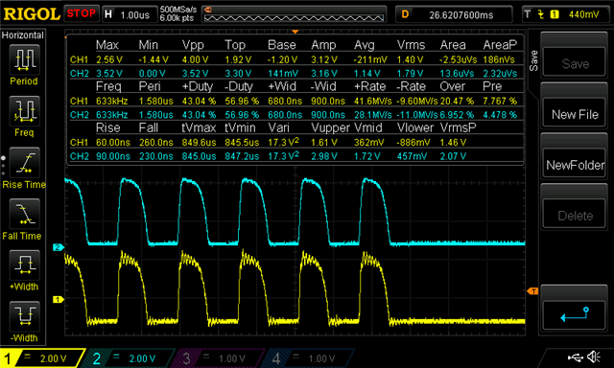Choose the Rise Time measurement icon
This screenshot has width=614, height=368.
coord(24,163)
